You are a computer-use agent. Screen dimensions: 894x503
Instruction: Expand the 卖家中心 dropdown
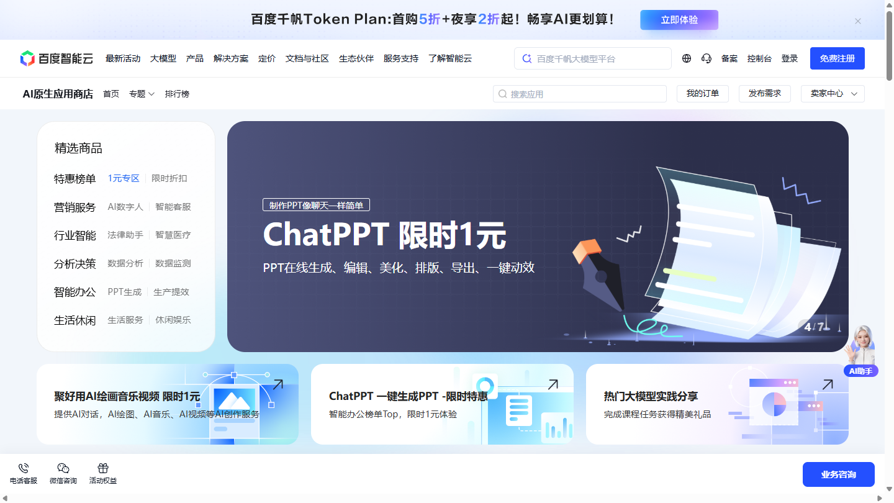[833, 94]
